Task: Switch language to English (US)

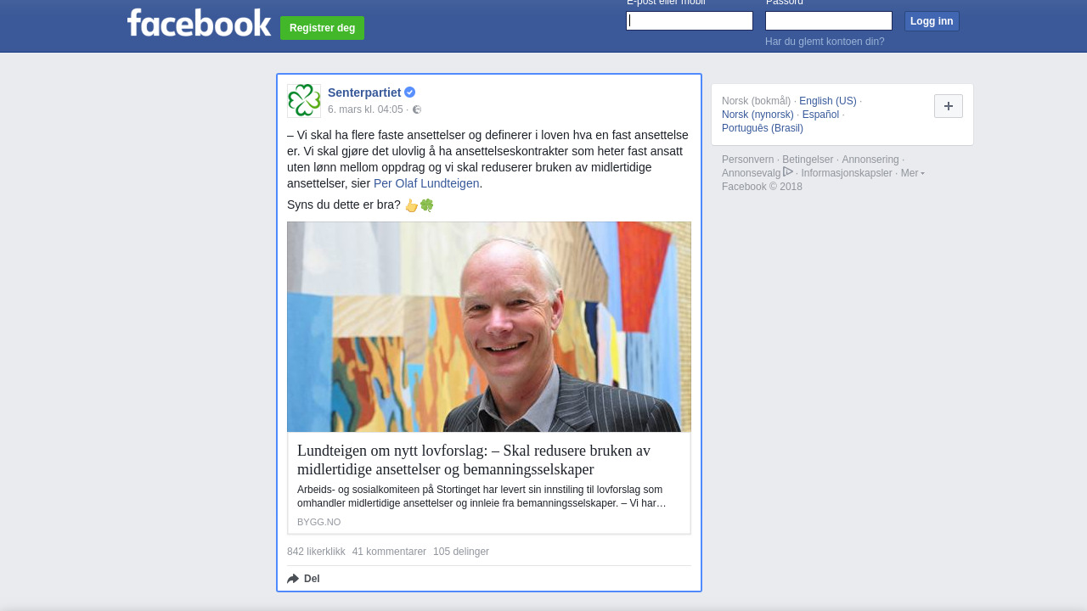Action: (828, 101)
